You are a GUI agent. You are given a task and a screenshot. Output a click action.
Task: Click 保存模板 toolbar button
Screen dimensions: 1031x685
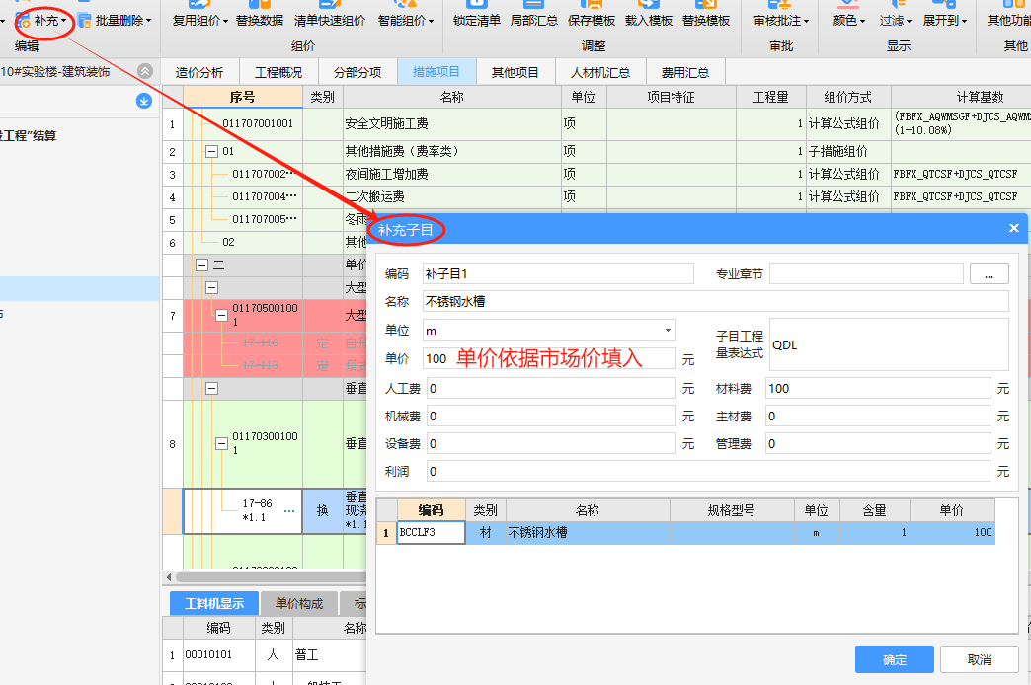tap(592, 21)
